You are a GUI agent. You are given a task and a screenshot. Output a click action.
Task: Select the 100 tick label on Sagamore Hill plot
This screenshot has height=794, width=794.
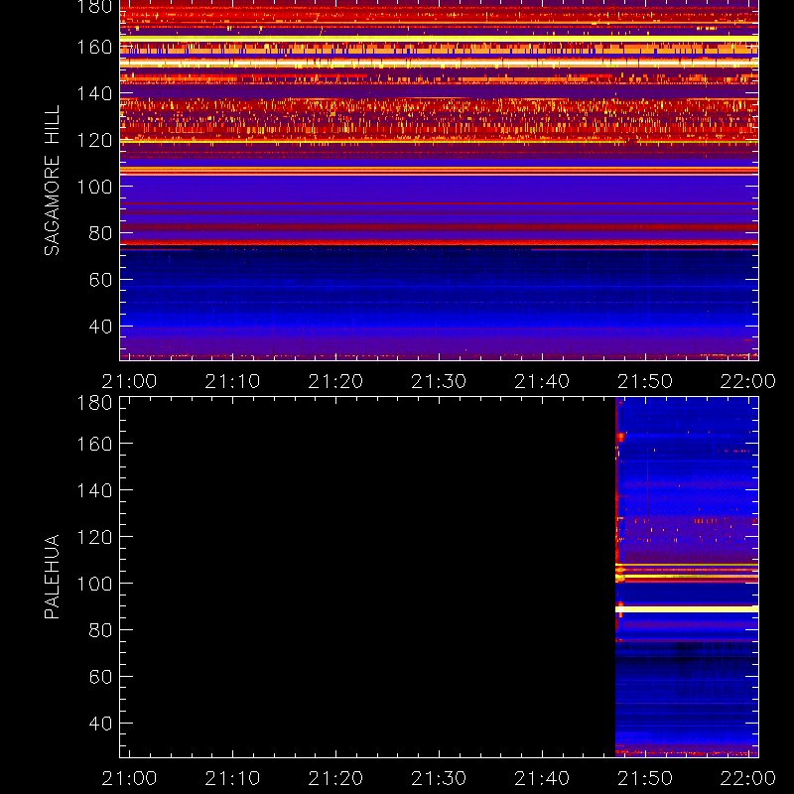tap(94, 187)
